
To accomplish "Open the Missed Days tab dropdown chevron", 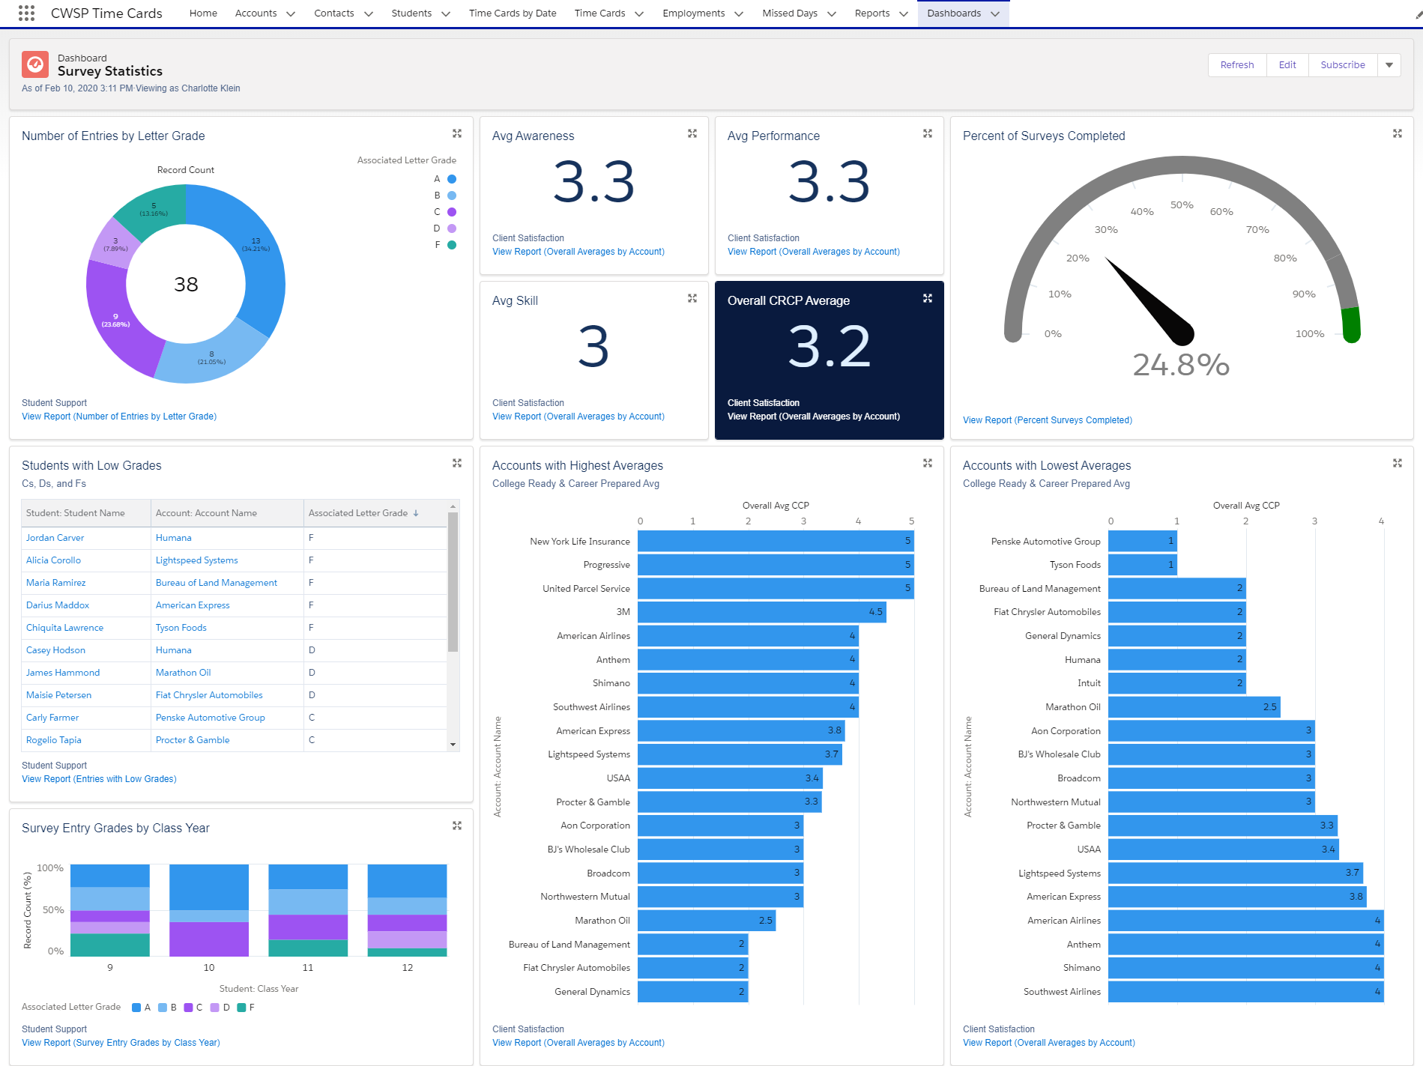I will coord(832,13).
